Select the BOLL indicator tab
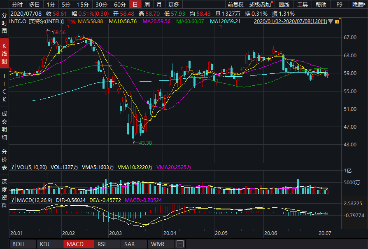This screenshot has height=249, width=368. (x=19, y=244)
